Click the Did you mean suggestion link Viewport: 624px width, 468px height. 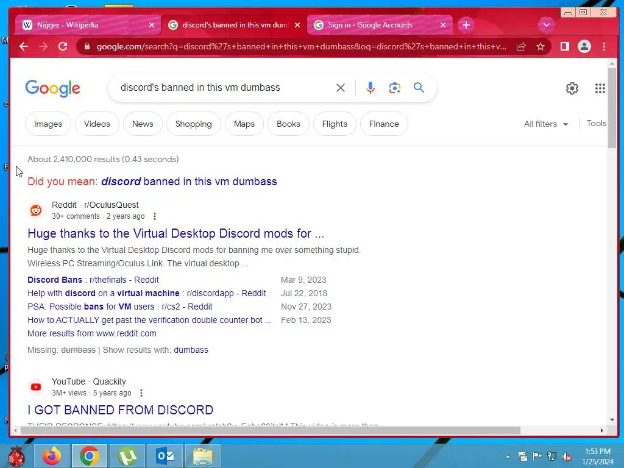[x=189, y=182]
